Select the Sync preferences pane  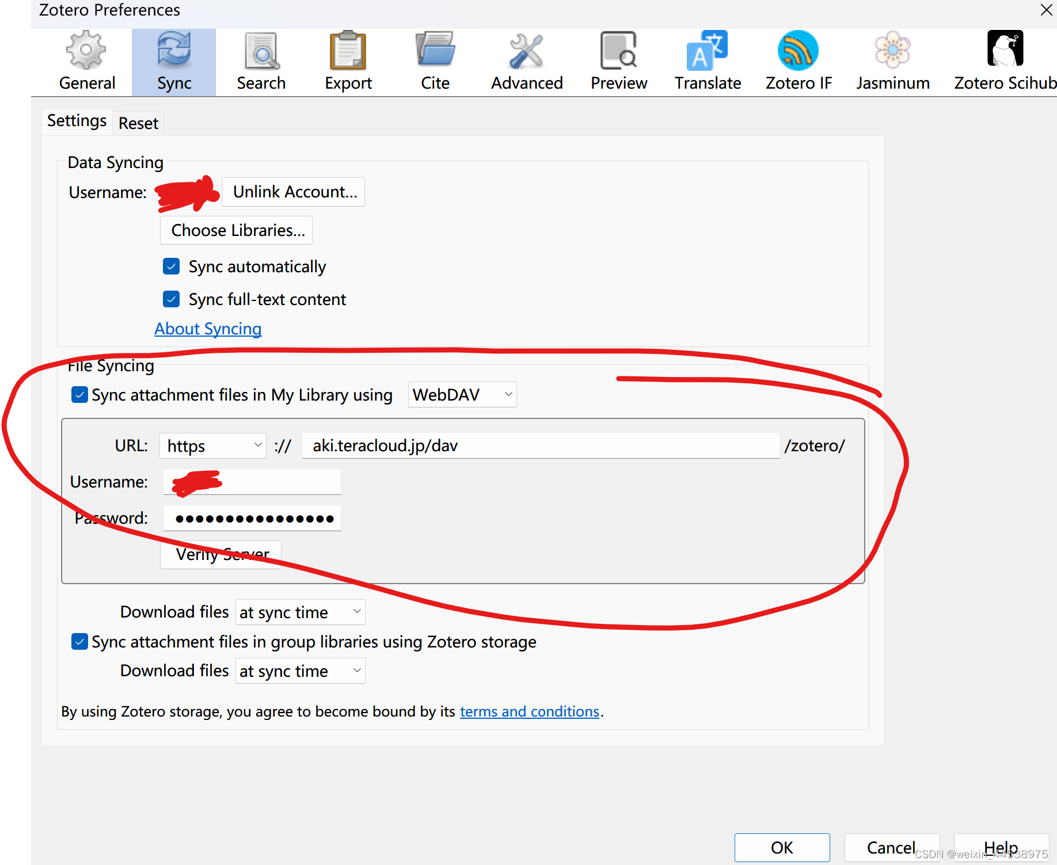(x=174, y=62)
